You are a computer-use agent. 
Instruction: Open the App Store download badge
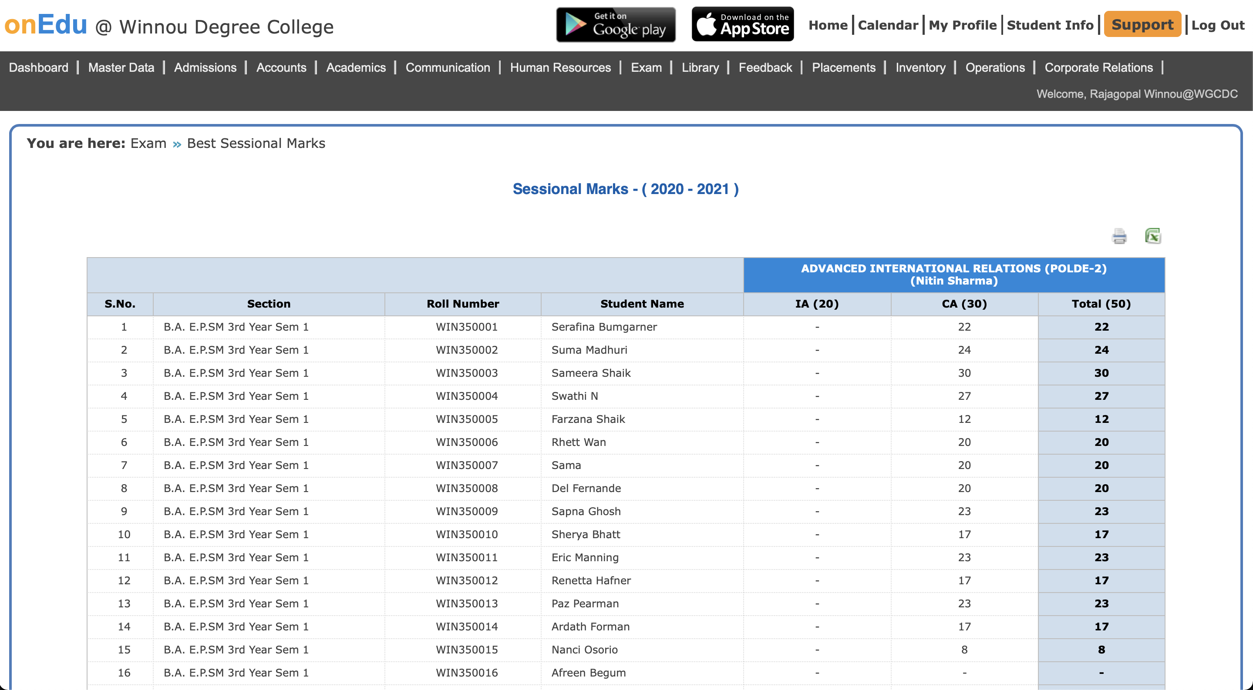point(742,25)
